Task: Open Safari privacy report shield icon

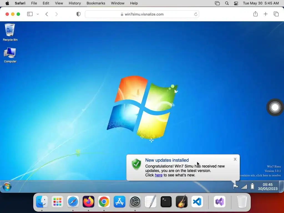Action: click(78, 14)
